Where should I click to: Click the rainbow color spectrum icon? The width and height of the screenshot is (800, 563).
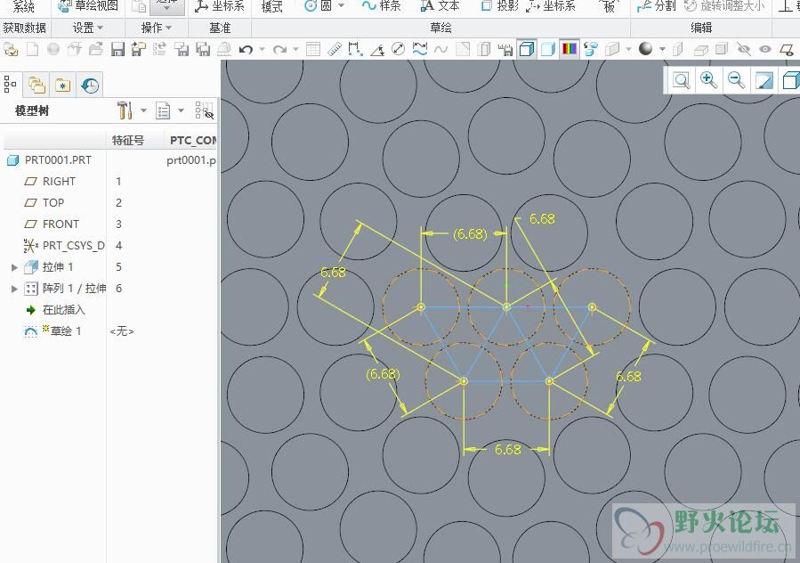point(570,50)
